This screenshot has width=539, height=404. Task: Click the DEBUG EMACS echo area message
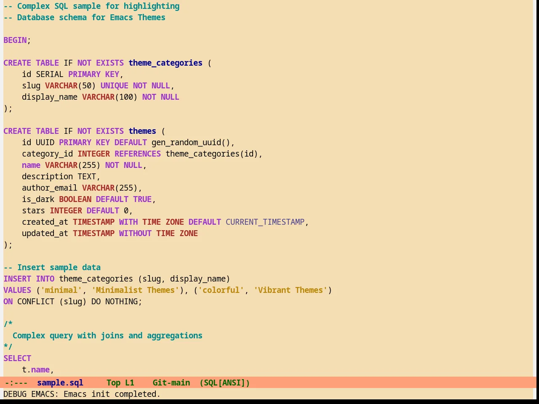[x=82, y=394]
